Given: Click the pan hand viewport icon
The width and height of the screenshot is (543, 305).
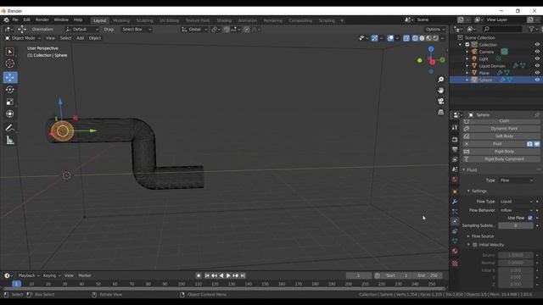Looking at the screenshot, I should pyautogui.click(x=440, y=91).
